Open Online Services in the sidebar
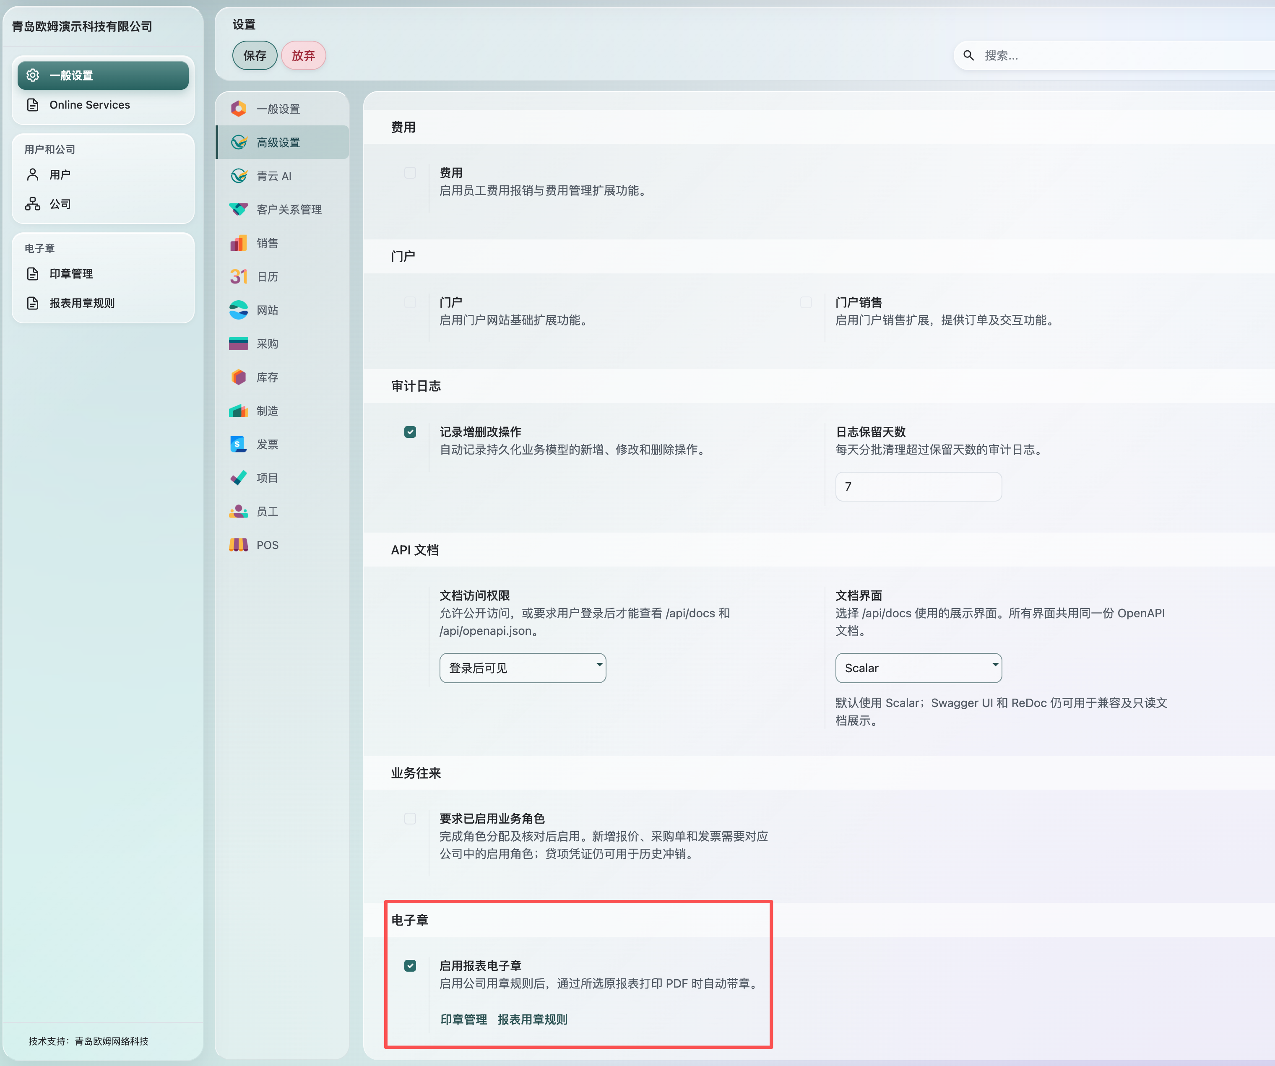This screenshot has width=1275, height=1066. pyautogui.click(x=103, y=105)
